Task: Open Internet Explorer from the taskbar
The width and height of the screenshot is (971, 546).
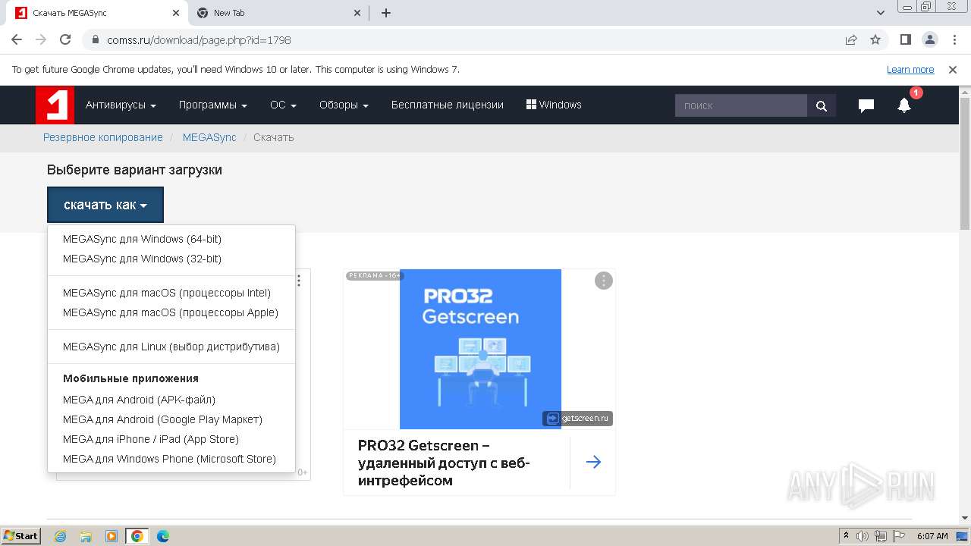Action: point(61,536)
